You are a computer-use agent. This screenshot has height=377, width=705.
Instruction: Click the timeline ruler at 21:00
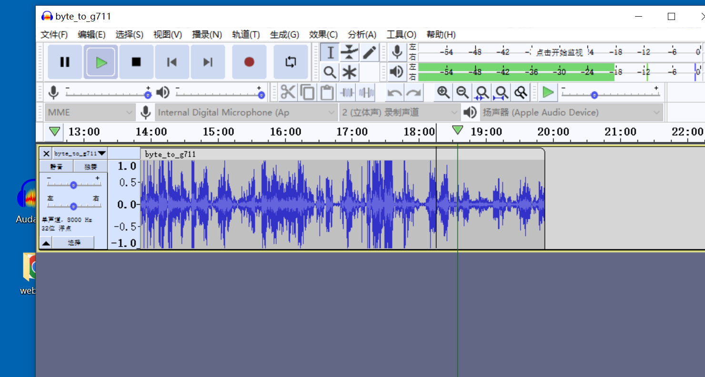[x=620, y=132]
